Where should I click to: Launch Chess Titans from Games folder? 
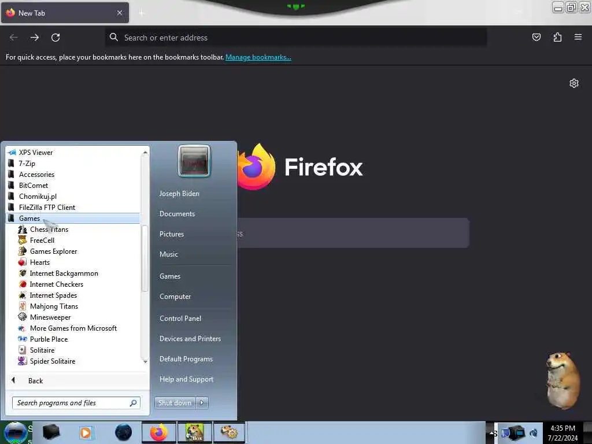(49, 229)
